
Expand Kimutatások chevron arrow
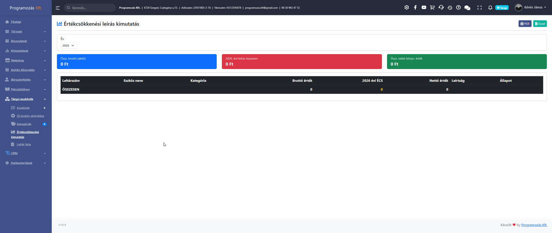click(45, 51)
